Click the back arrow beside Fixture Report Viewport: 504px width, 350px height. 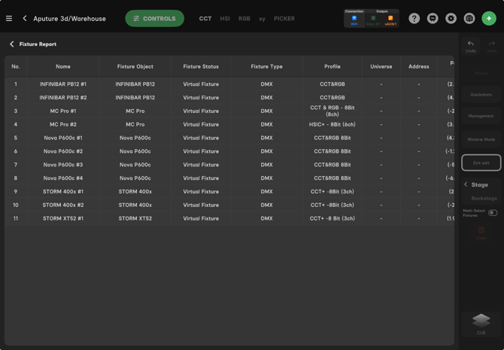tap(12, 44)
